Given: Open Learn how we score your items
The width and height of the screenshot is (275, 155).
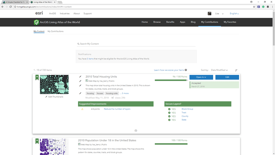Looking at the screenshot, I should point(169,70).
